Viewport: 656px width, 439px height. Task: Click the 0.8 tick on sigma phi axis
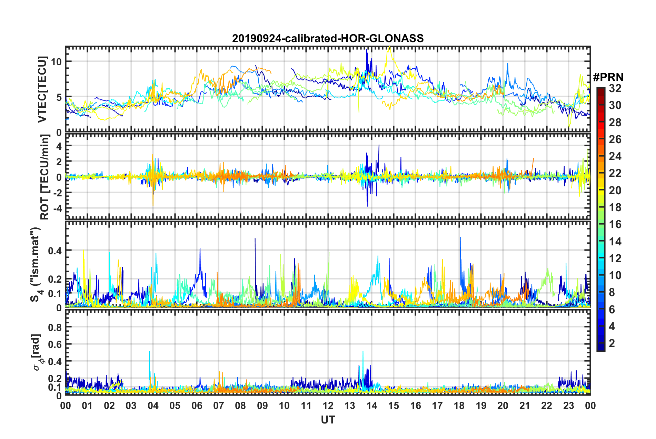point(55,327)
